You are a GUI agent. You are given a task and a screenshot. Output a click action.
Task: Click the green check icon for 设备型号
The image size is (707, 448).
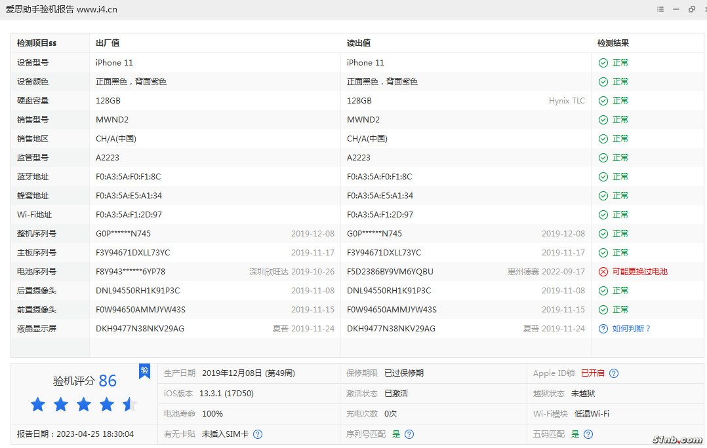(x=603, y=63)
